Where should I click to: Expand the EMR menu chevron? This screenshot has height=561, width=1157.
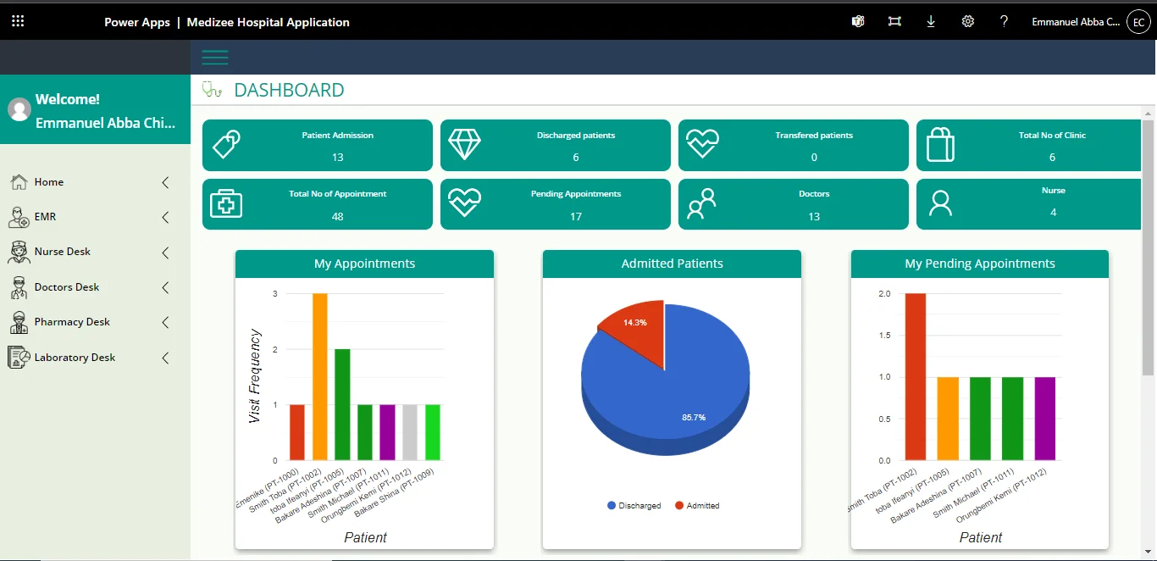coord(165,218)
